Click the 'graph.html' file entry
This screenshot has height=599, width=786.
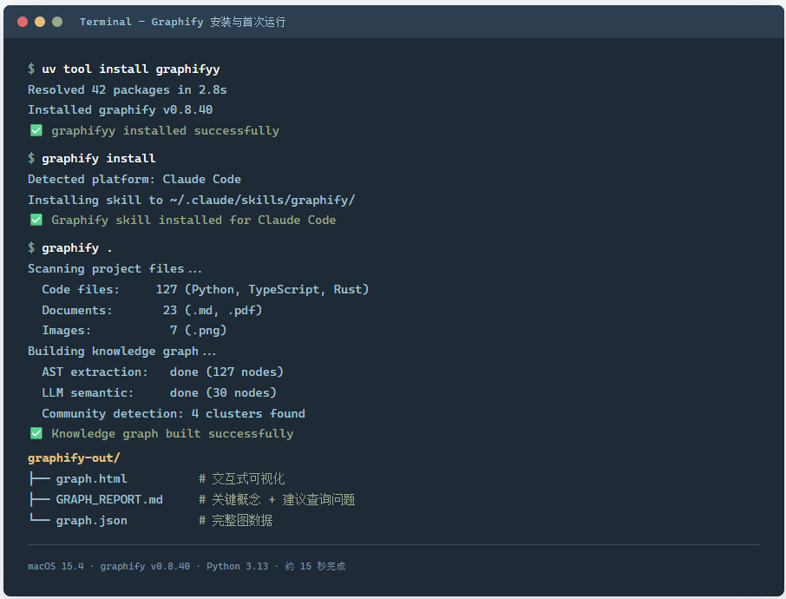click(91, 479)
